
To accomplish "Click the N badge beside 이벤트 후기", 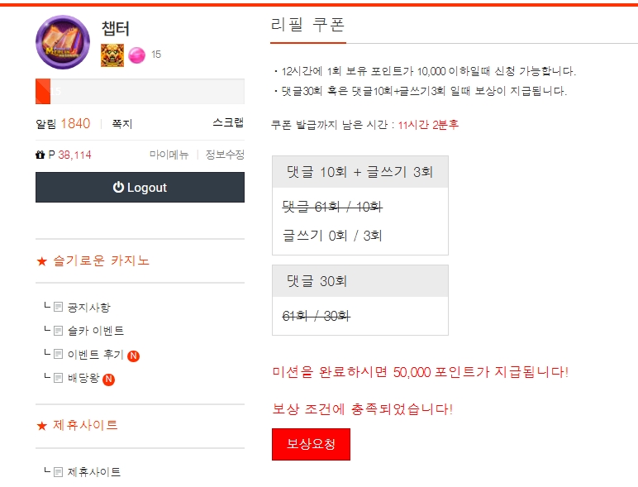I will (133, 356).
